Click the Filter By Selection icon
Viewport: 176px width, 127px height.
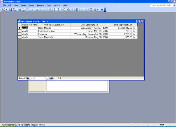[x=64, y=10]
